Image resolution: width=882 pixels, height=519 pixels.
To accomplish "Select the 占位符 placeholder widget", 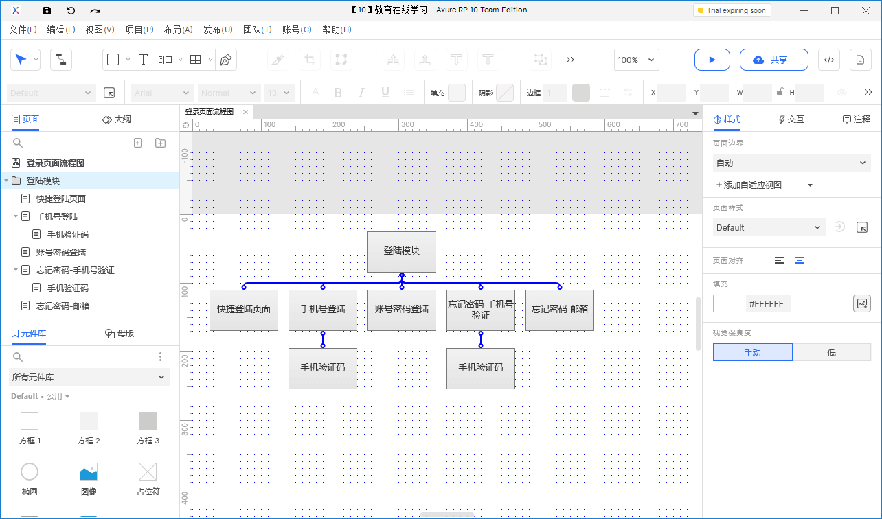I will (x=148, y=479).
